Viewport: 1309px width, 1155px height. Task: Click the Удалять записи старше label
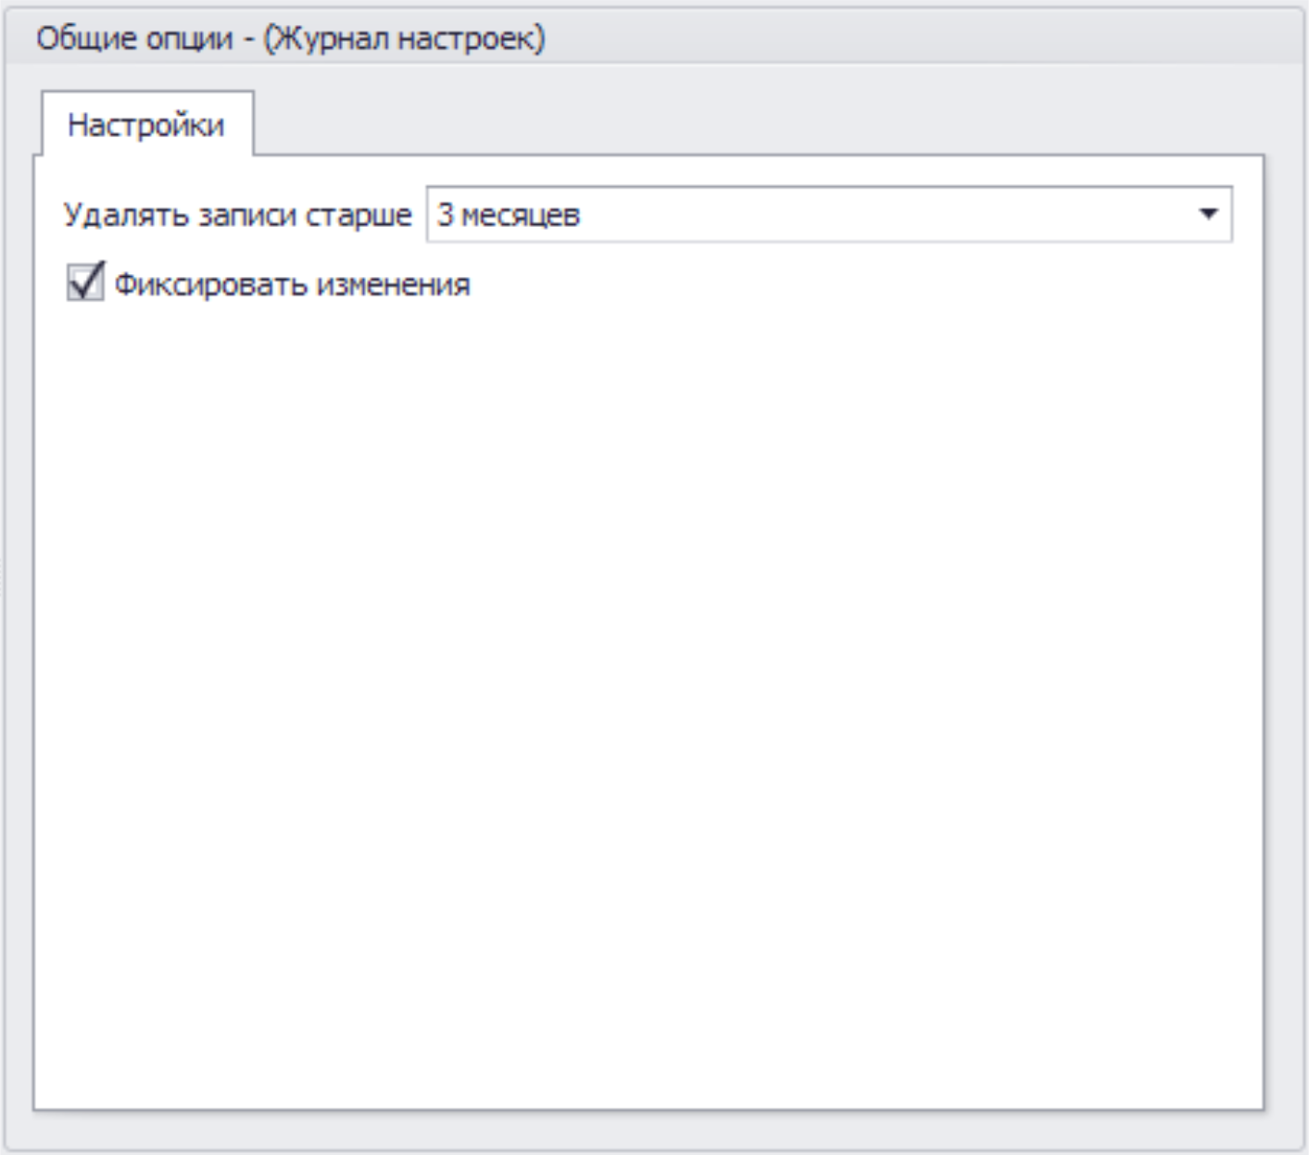[x=237, y=216]
